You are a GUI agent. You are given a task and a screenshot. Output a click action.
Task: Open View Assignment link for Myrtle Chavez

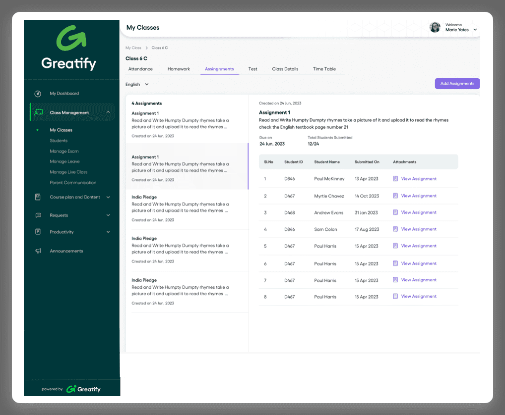(418, 196)
